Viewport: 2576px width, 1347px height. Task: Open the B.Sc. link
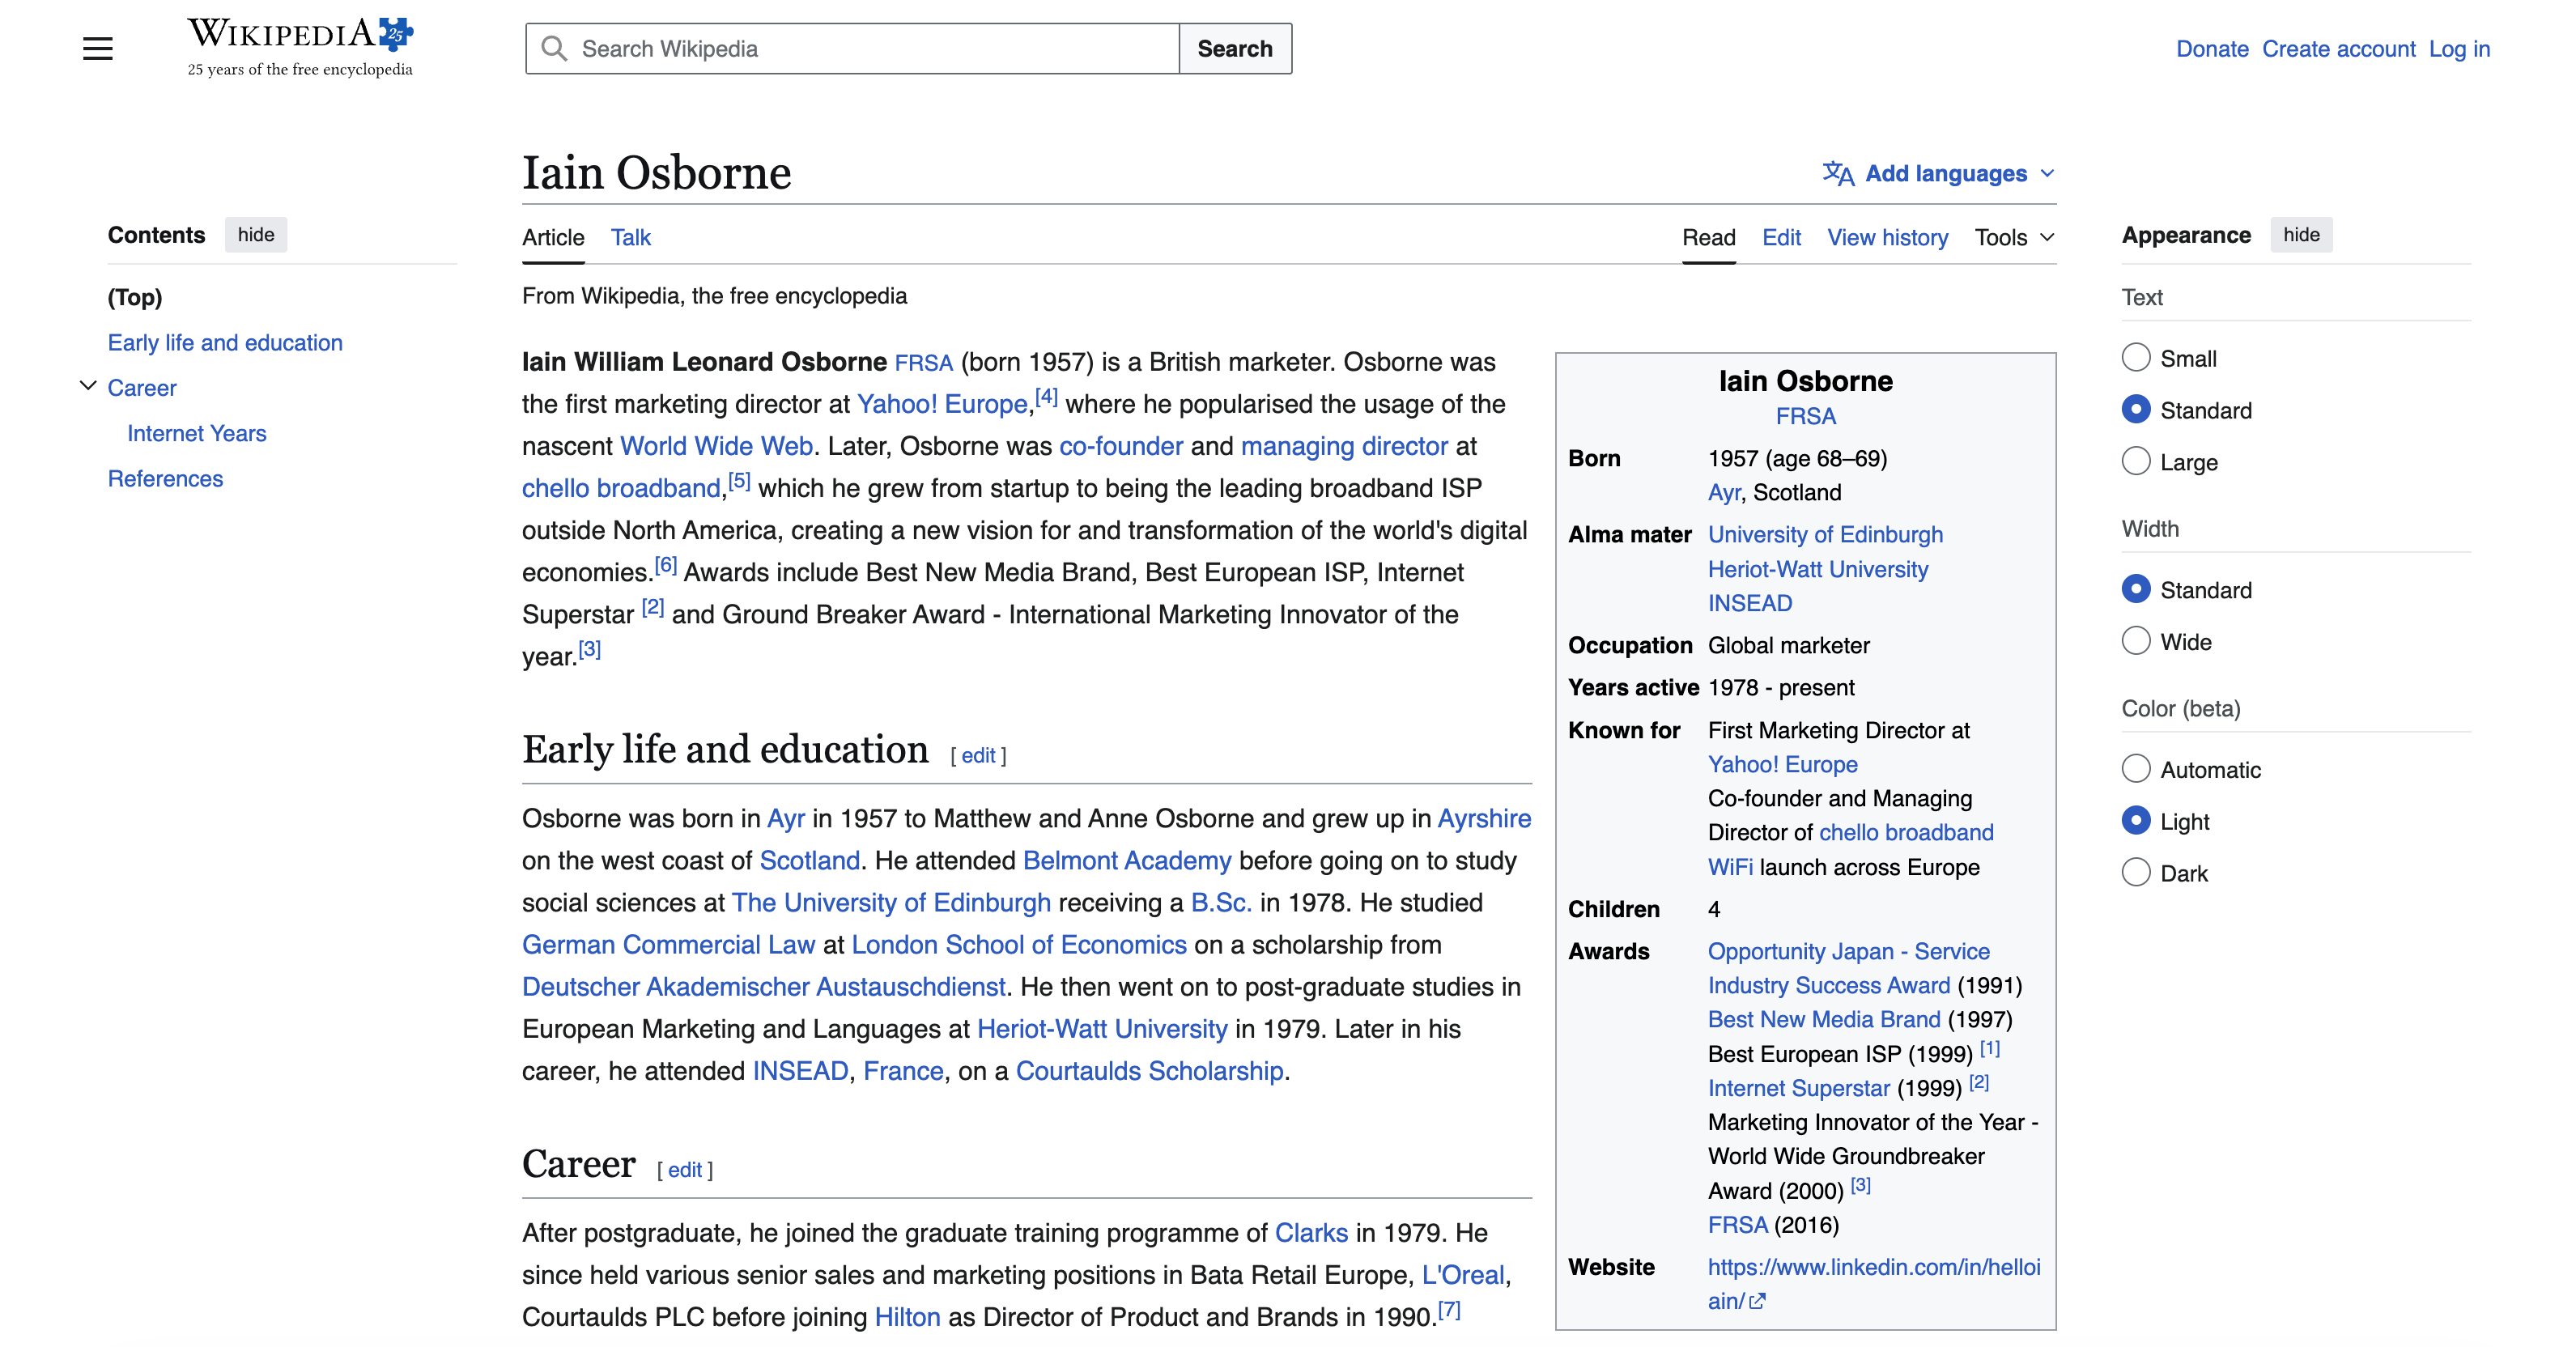pos(1221,902)
